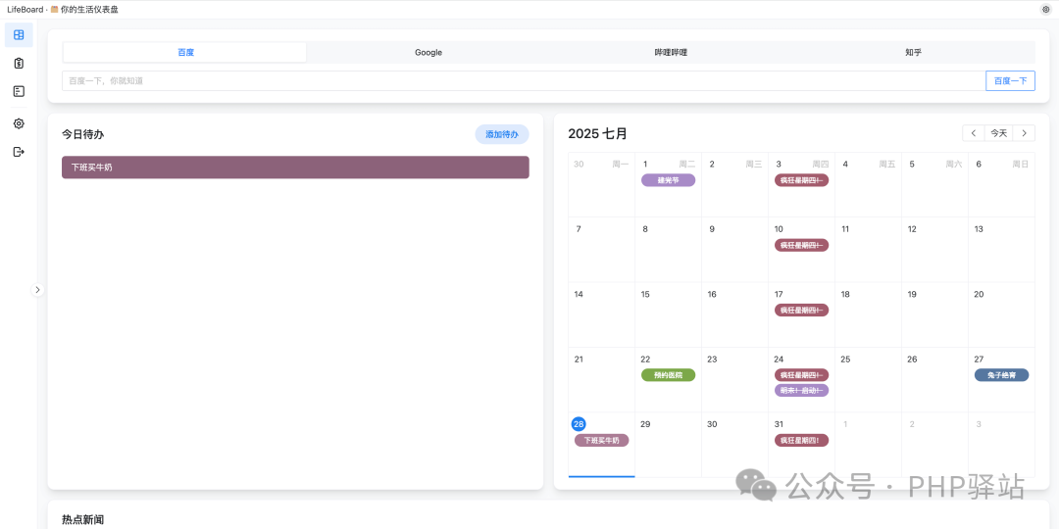Open the notes list icon in sidebar

pyautogui.click(x=19, y=92)
